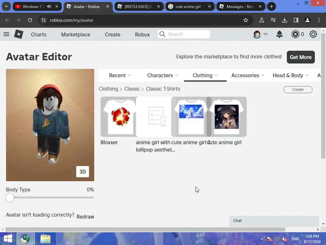
Task: Click the ENG language indicator
Action: click(x=295, y=239)
